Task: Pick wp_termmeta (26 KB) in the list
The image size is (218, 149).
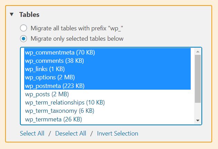Action: [107, 119]
